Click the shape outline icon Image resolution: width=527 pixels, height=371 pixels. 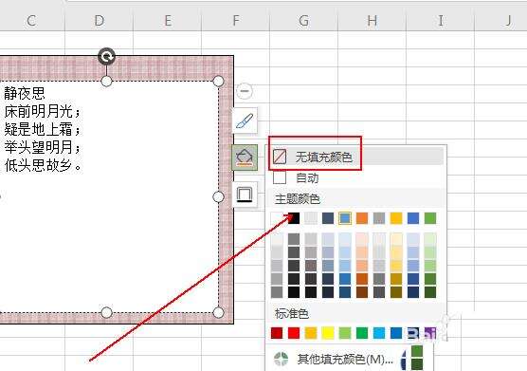245,195
